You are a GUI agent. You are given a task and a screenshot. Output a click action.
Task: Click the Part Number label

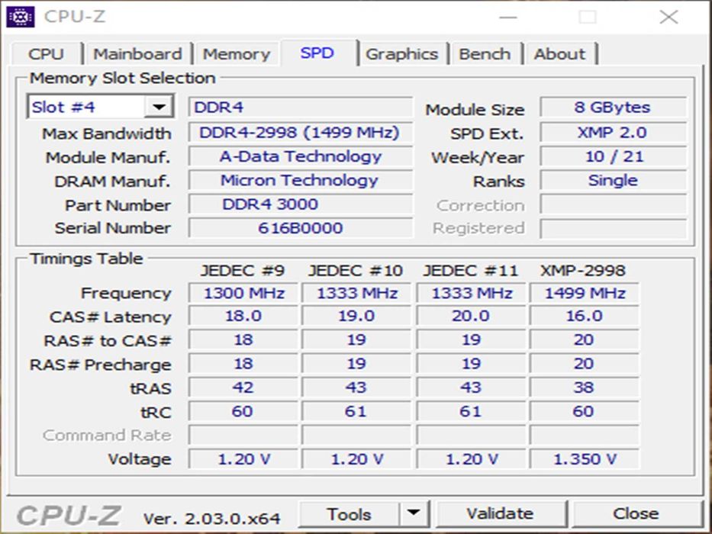coord(118,205)
